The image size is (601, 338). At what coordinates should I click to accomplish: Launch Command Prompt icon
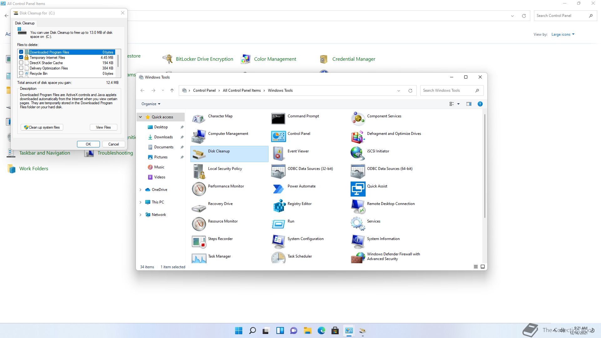(278, 119)
